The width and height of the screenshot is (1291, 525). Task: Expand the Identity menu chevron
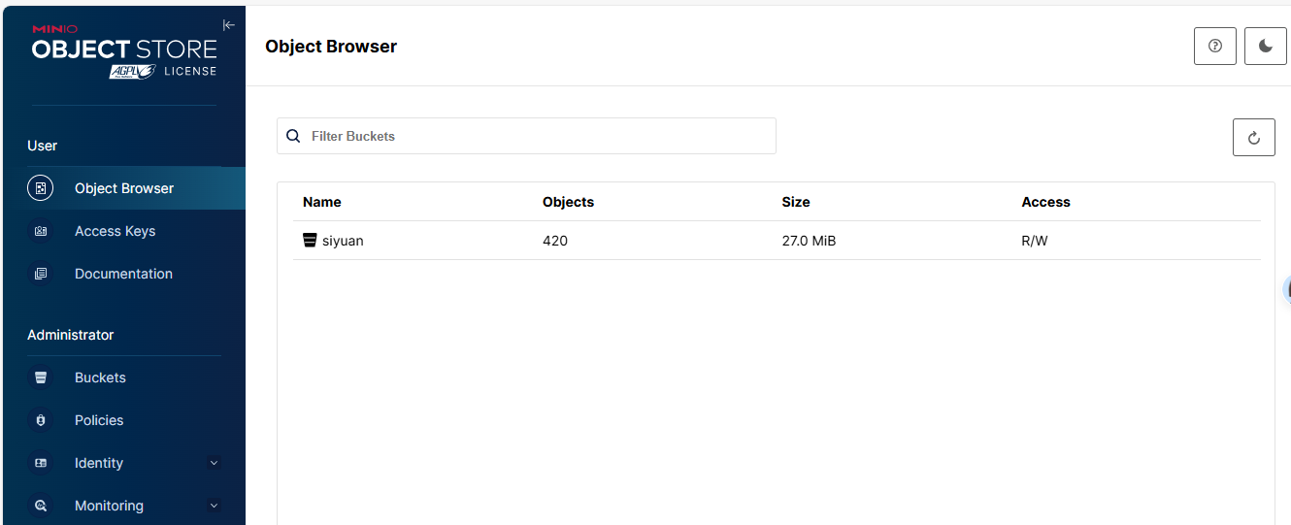215,463
